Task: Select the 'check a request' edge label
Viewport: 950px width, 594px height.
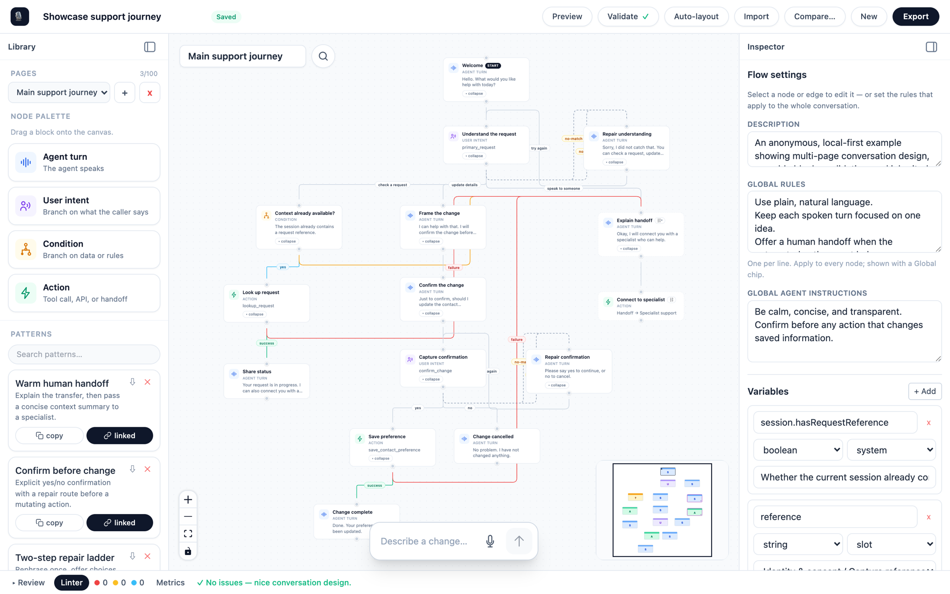Action: pyautogui.click(x=392, y=185)
